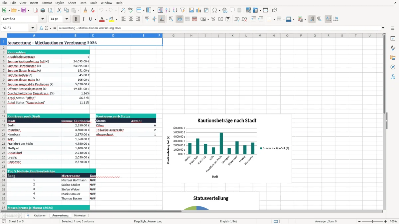This screenshot has height=224, width=399.
Task: Toggle the AutoFilter funnel icon
Action: click(x=182, y=10)
